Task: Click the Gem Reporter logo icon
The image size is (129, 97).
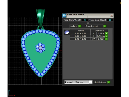Action: pos(64,16)
